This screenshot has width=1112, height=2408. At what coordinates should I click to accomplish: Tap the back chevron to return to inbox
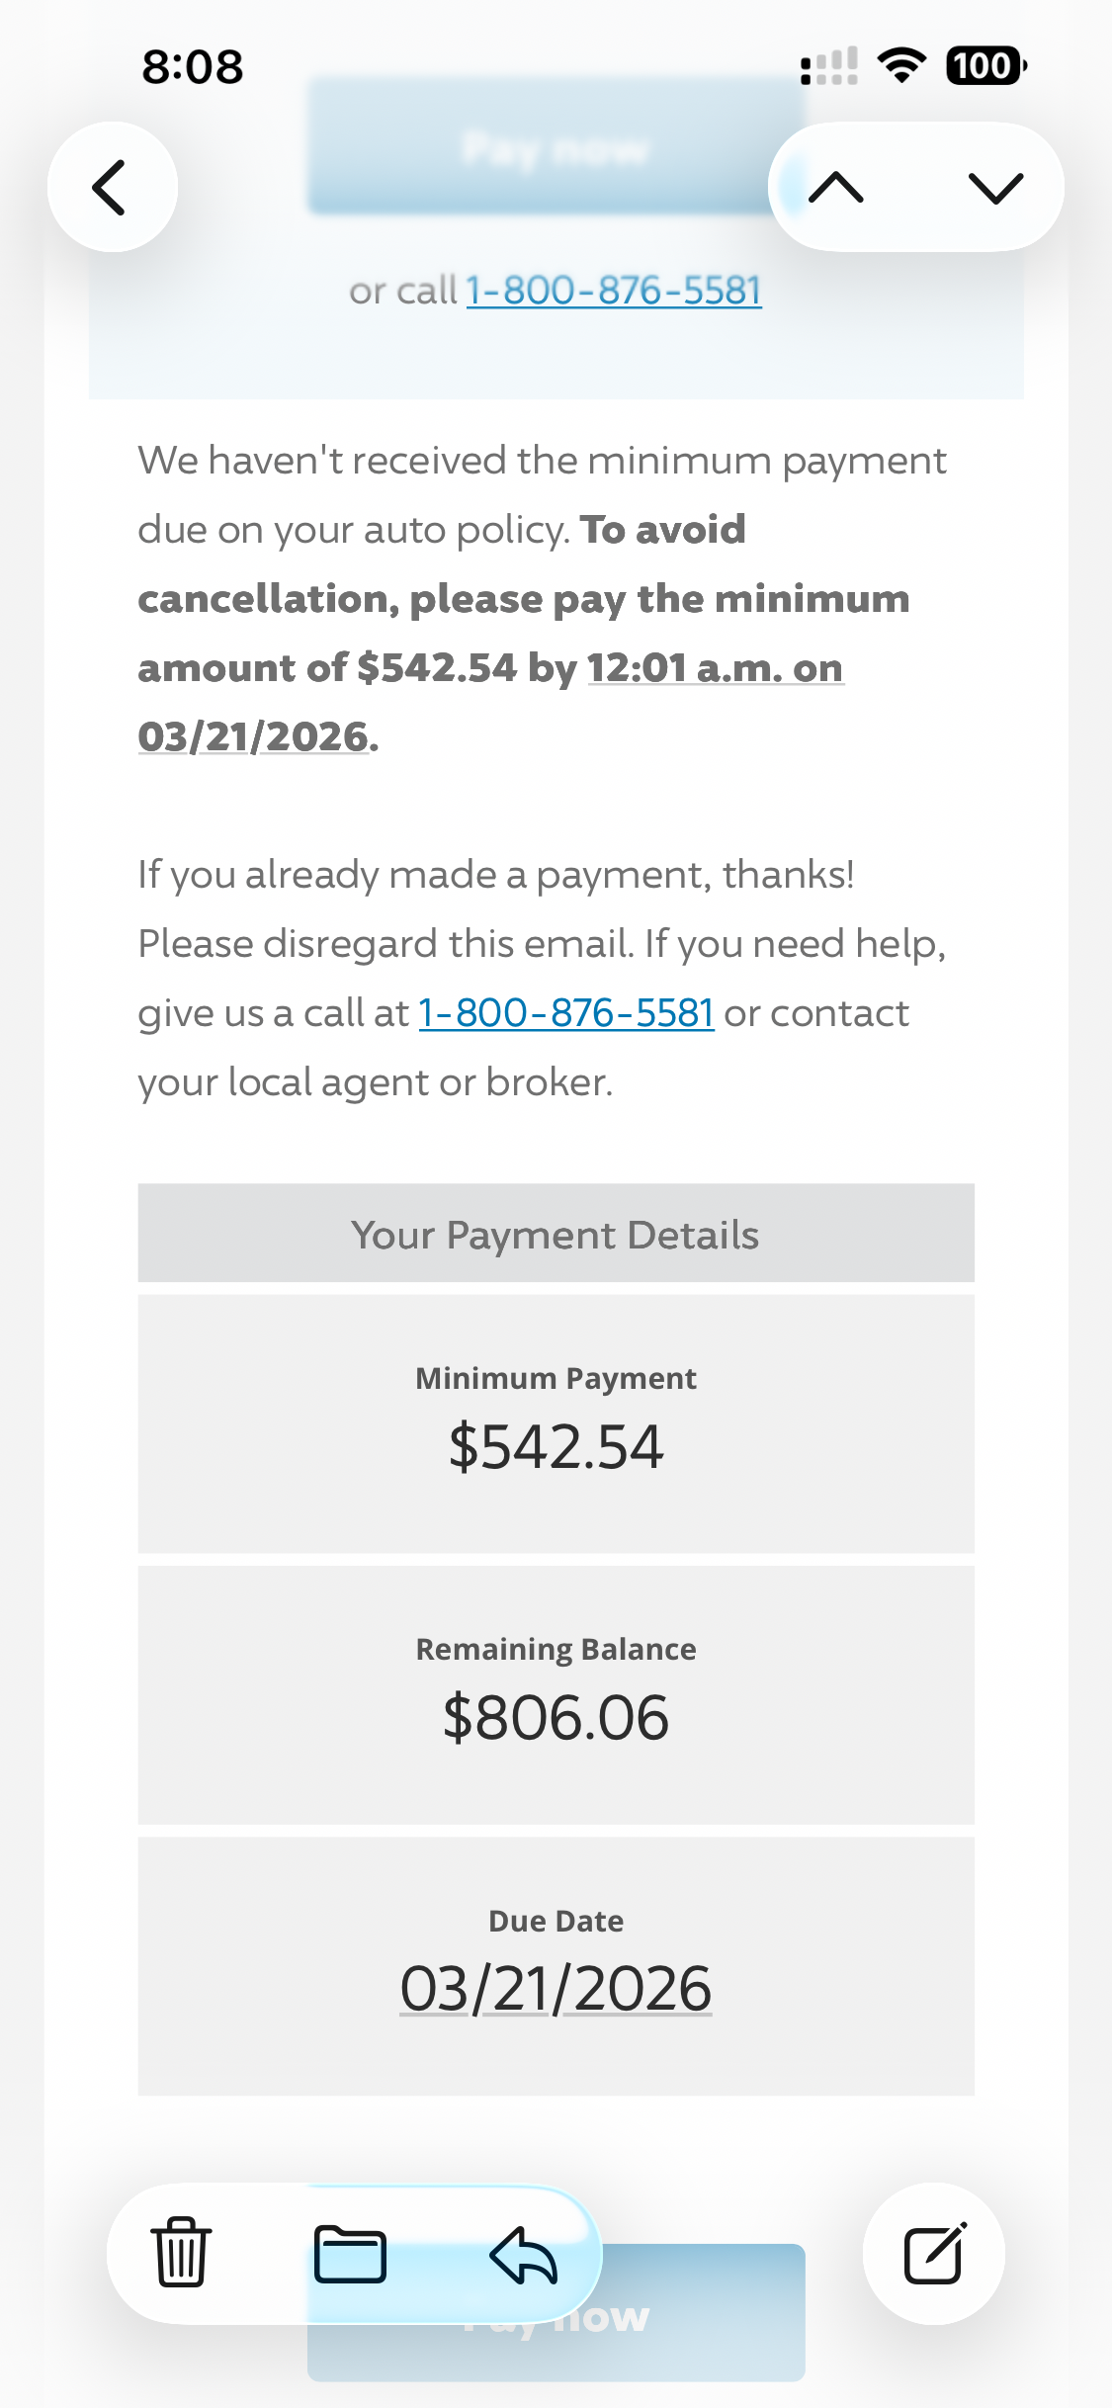[111, 187]
